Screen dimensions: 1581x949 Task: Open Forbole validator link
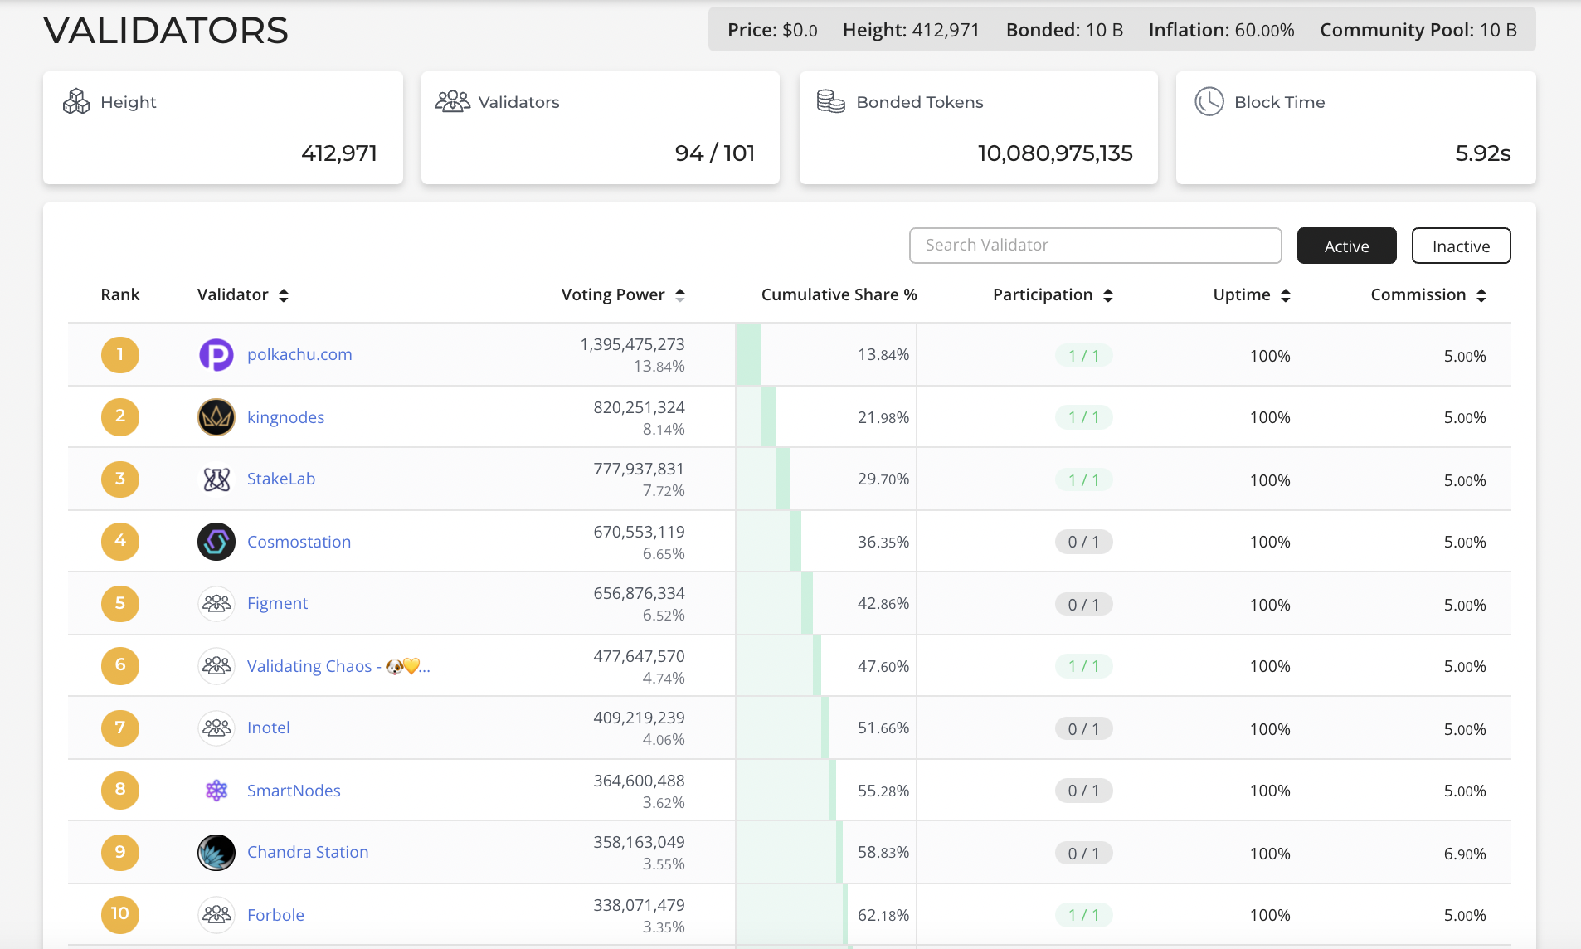coord(275,915)
